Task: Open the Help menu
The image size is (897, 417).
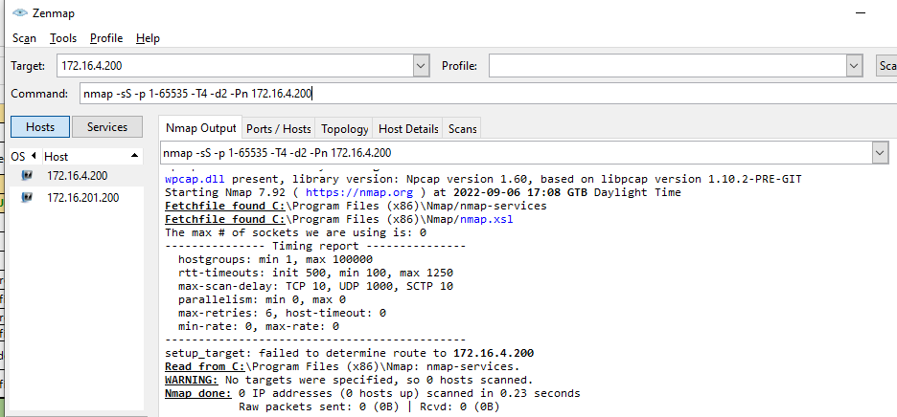Action: (x=148, y=38)
